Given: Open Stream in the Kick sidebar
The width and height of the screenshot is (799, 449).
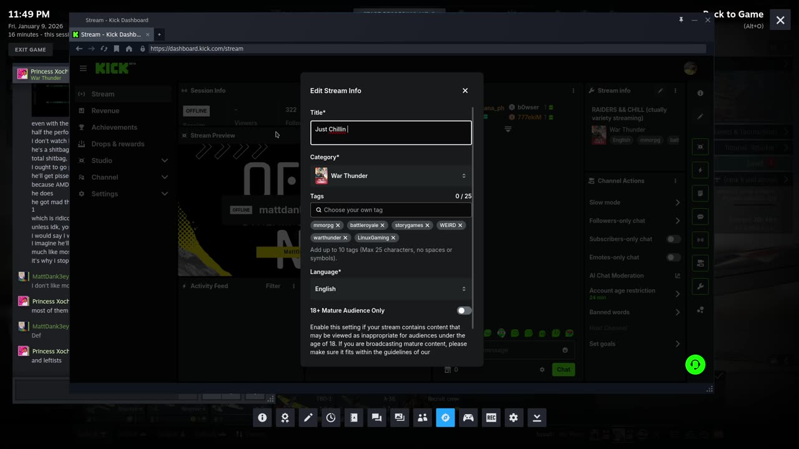Looking at the screenshot, I should pos(123,94).
